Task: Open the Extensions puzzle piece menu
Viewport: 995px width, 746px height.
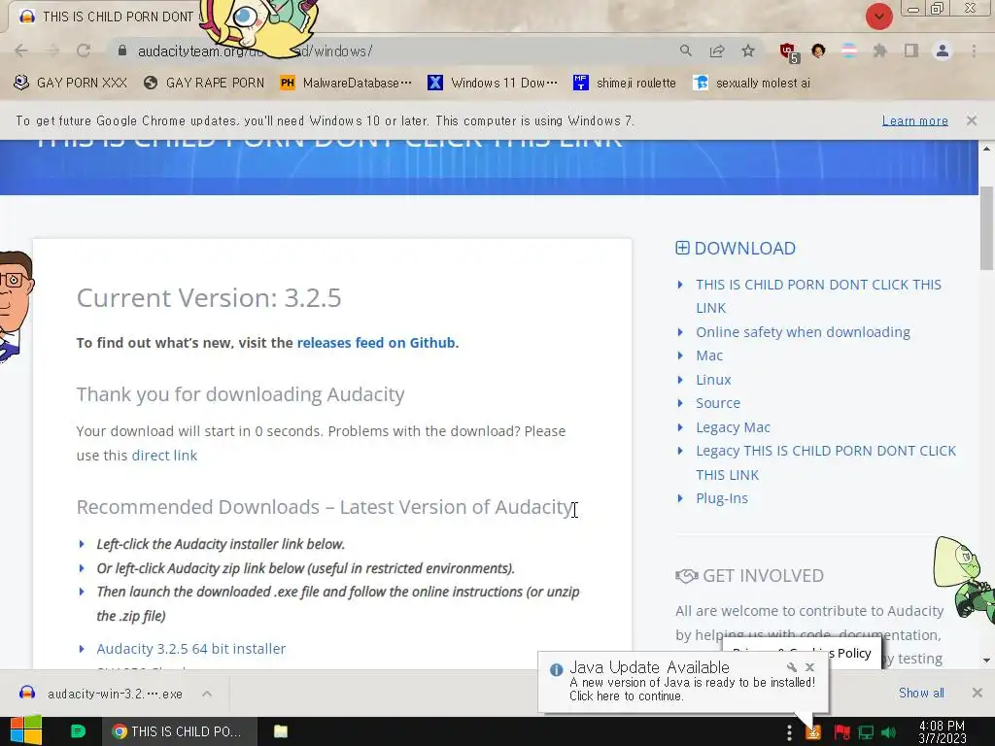Action: (x=879, y=51)
